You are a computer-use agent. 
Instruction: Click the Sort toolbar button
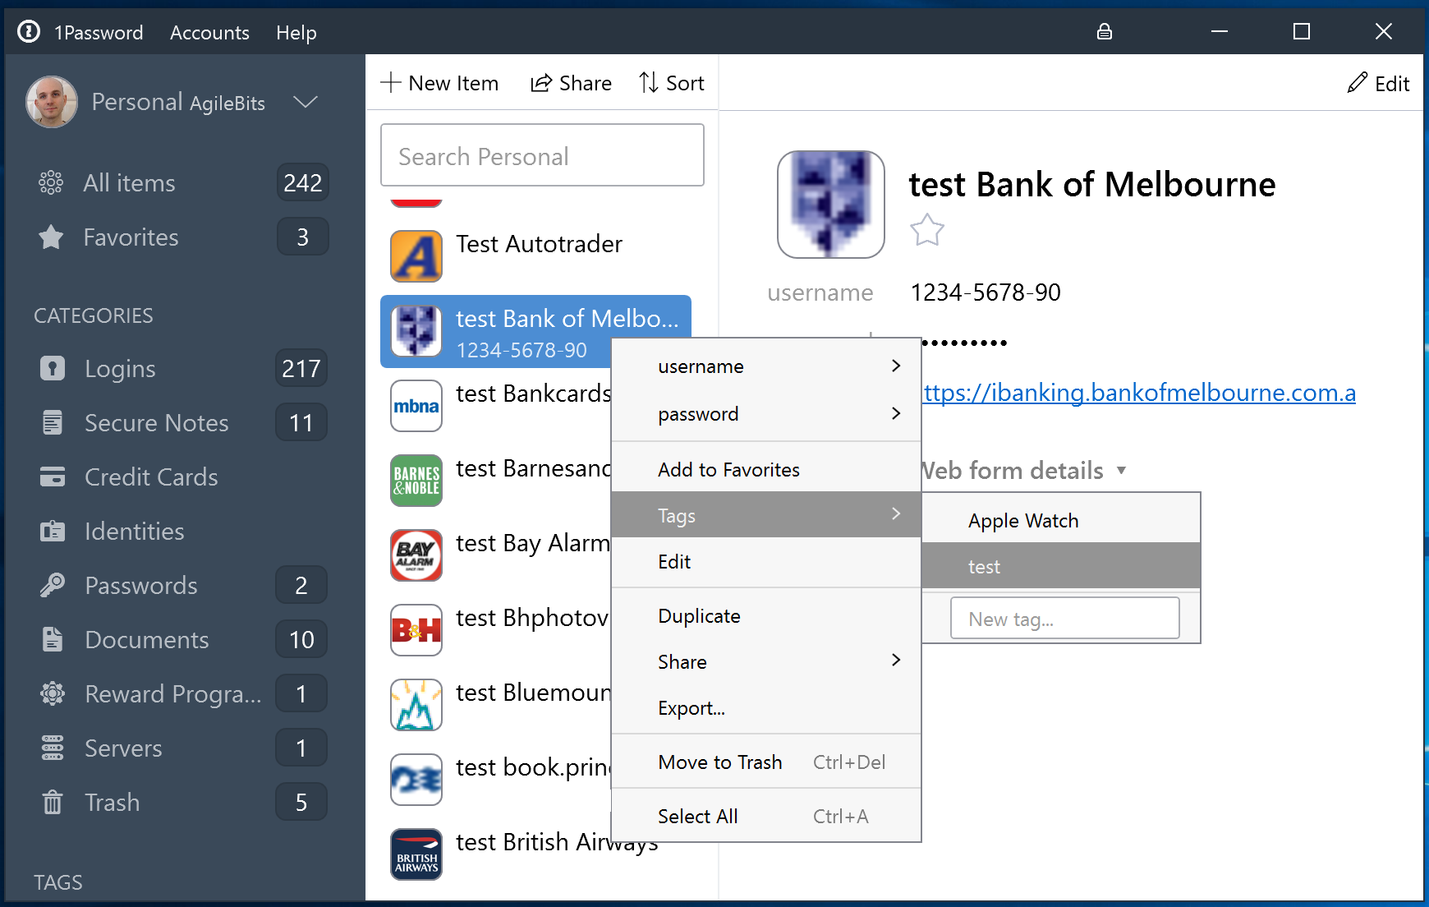point(672,83)
